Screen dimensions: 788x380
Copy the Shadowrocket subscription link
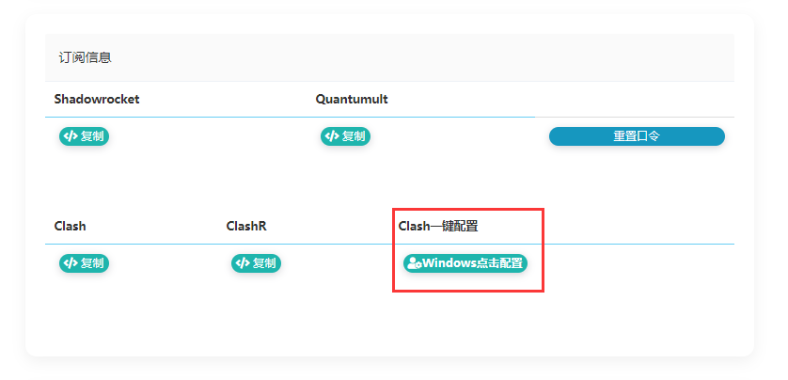point(85,136)
